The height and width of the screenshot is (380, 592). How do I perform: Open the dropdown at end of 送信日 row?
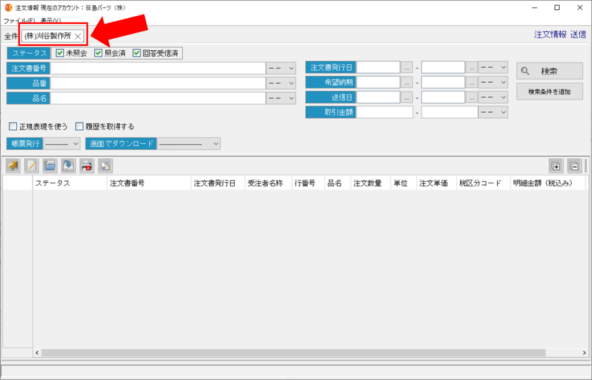point(493,97)
